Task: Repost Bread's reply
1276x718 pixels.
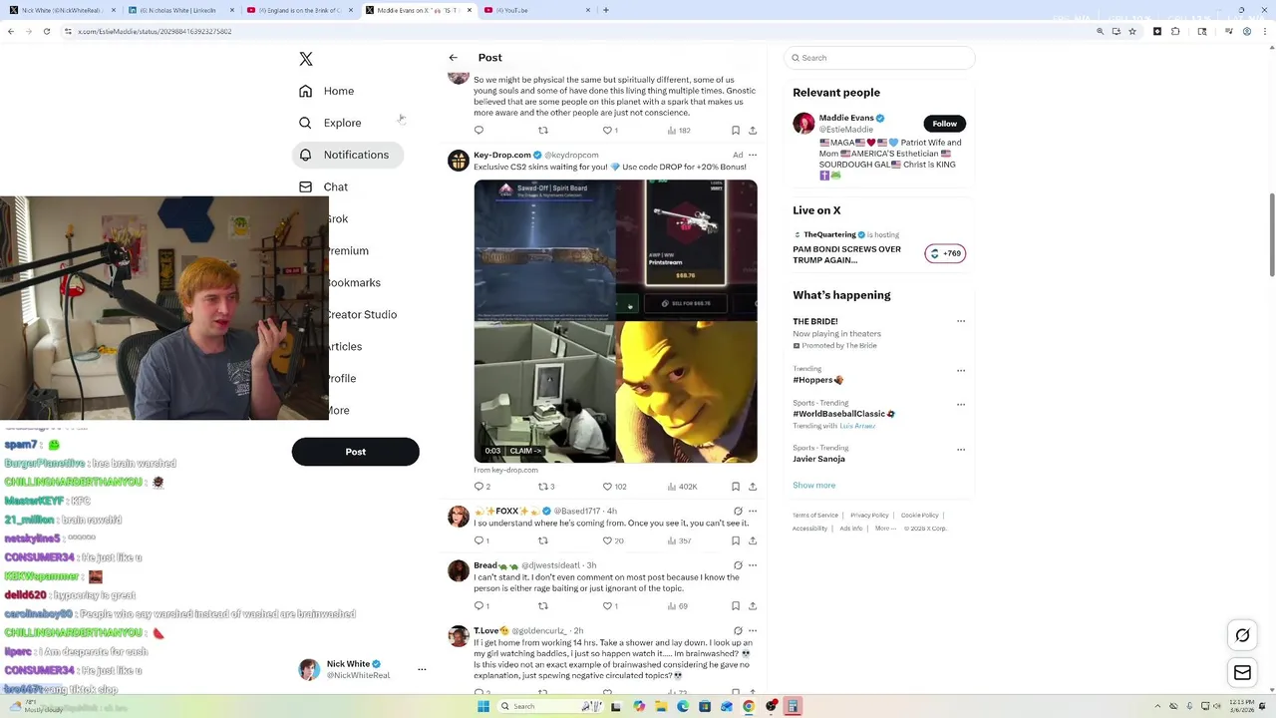Action: (x=543, y=605)
